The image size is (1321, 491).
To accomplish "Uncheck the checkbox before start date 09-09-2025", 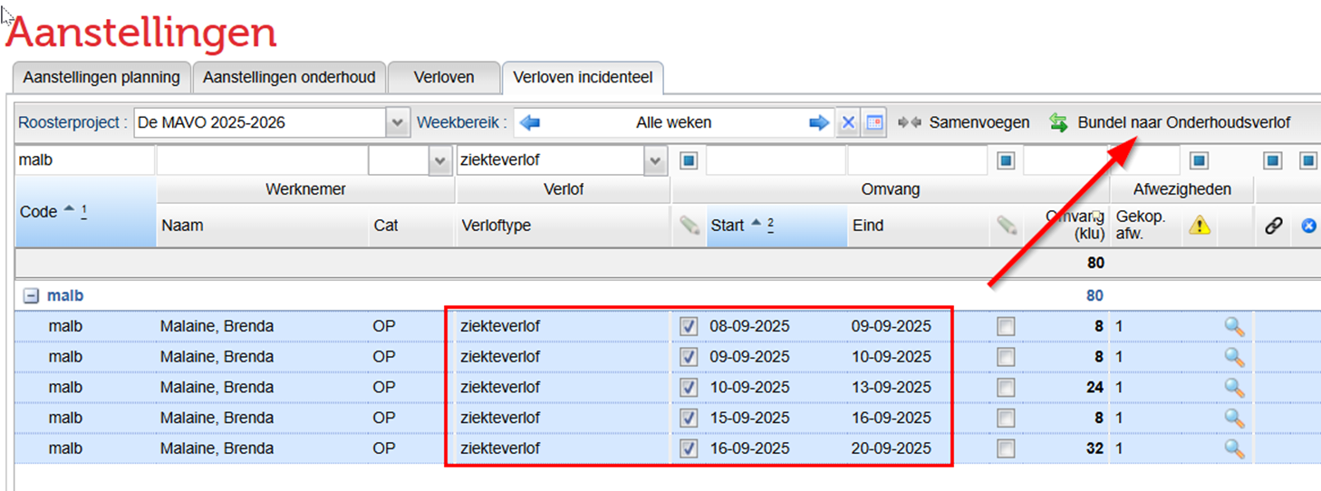I will pyautogui.click(x=689, y=357).
